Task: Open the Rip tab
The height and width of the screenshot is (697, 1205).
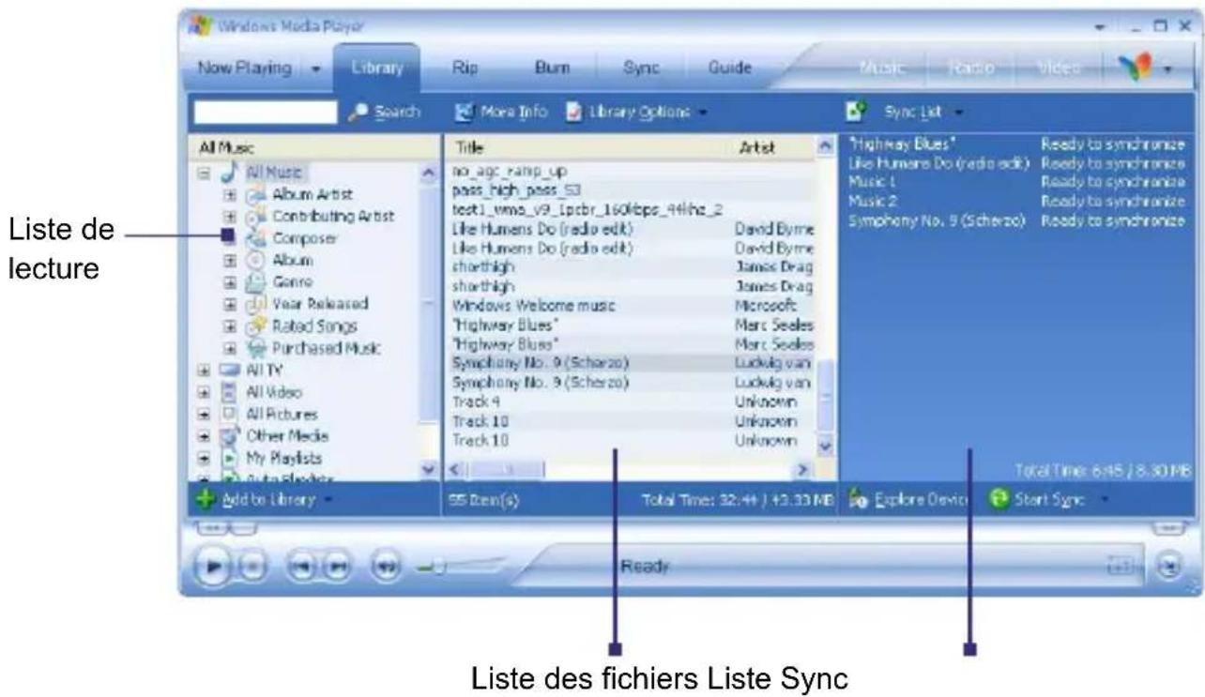Action: click(x=464, y=68)
